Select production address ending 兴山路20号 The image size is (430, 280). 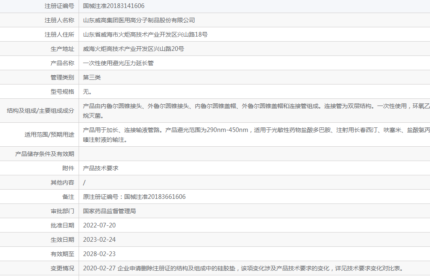pos(133,49)
